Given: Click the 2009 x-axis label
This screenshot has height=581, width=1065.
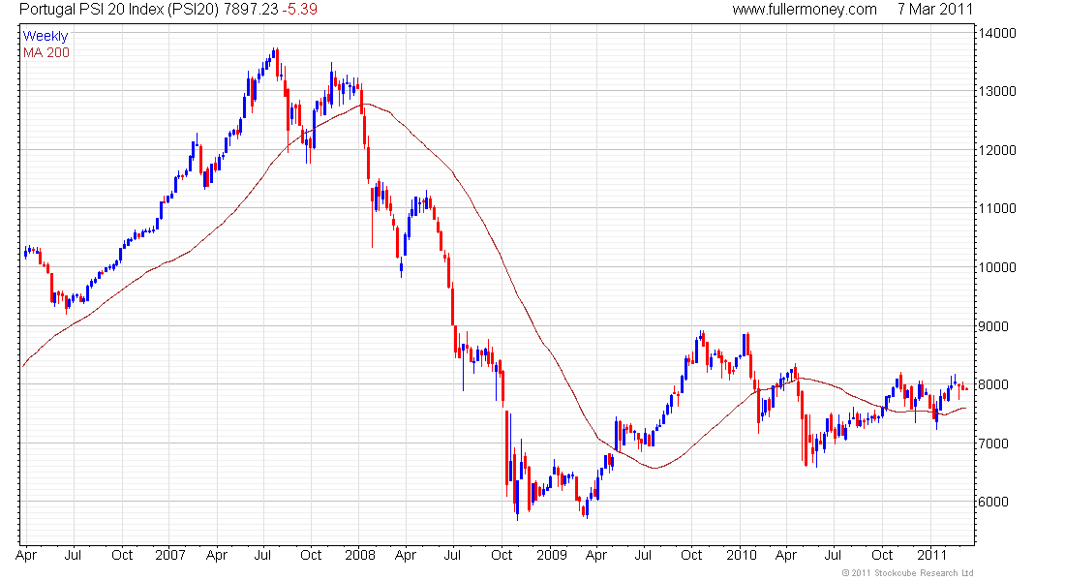Looking at the screenshot, I should pos(552,555).
